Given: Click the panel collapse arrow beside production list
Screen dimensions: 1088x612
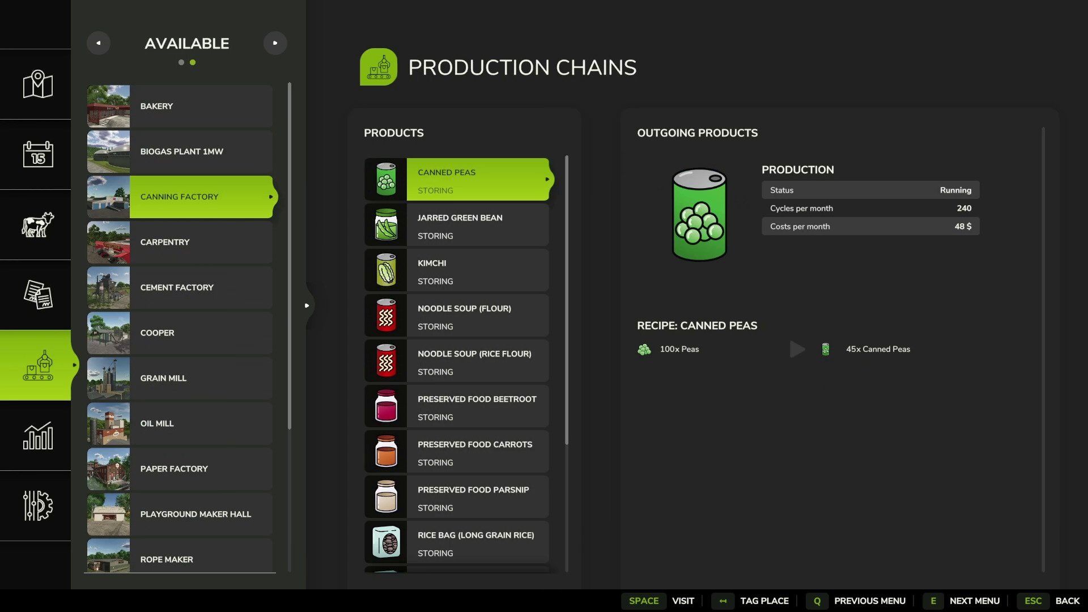Looking at the screenshot, I should click(307, 305).
